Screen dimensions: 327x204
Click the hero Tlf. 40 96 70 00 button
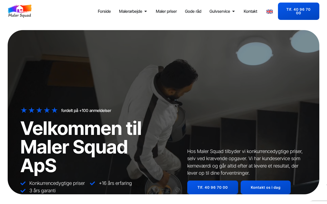tap(213, 187)
